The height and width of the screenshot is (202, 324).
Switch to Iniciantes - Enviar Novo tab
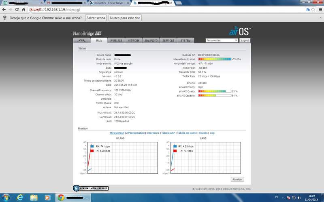[109, 3]
